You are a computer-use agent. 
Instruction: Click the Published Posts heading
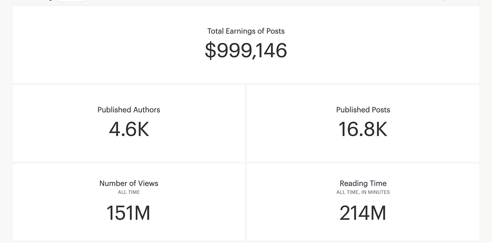363,110
